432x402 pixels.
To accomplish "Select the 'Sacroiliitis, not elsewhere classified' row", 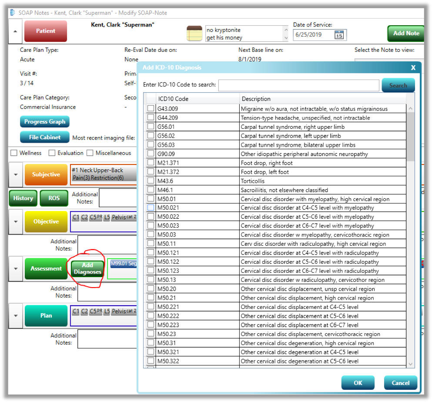I will (x=284, y=190).
